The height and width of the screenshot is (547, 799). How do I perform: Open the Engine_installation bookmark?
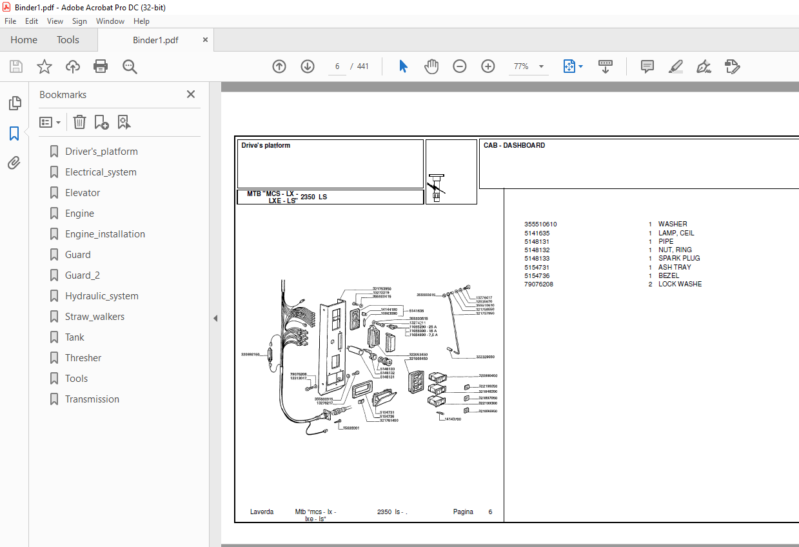click(105, 234)
